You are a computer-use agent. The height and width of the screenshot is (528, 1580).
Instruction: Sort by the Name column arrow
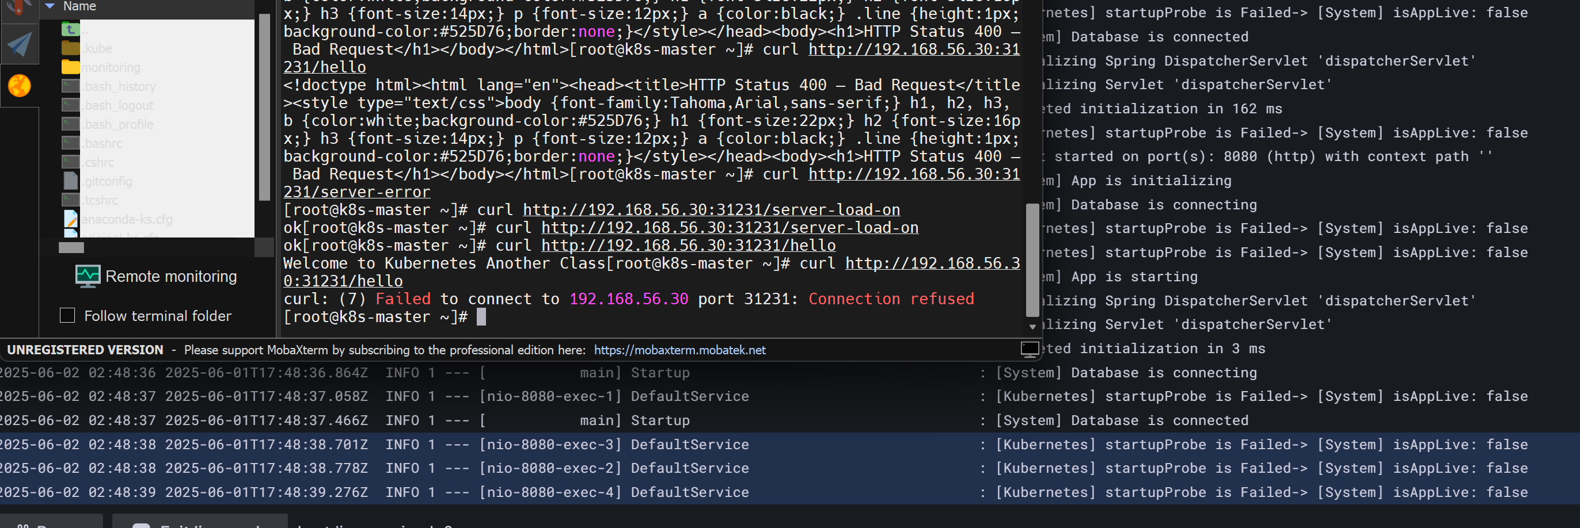click(50, 6)
